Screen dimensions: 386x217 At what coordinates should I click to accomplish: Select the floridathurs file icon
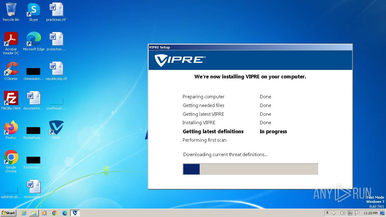(x=33, y=133)
